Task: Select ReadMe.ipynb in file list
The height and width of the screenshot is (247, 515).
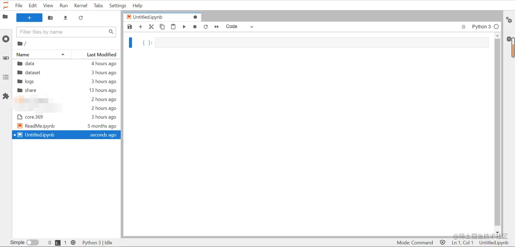Action: point(66,126)
